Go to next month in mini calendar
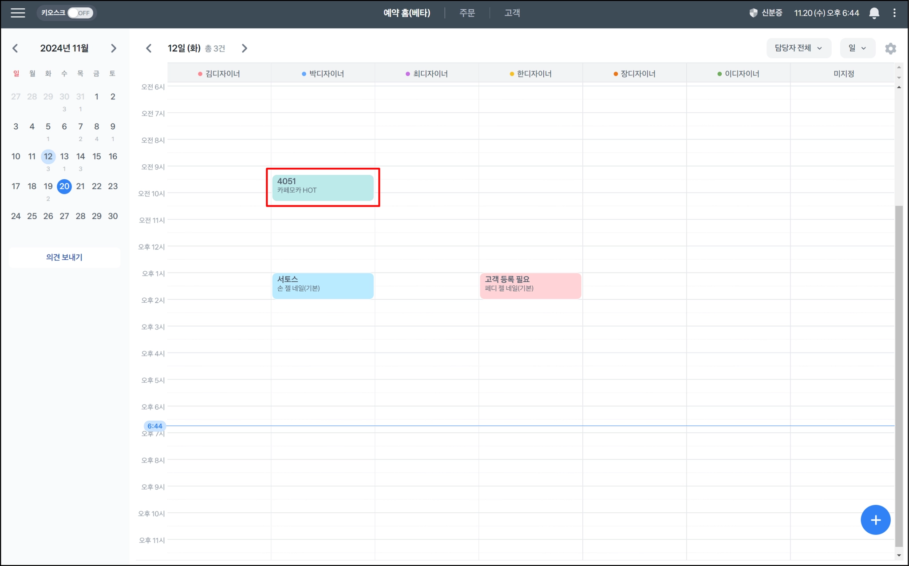Image resolution: width=909 pixels, height=566 pixels. (114, 48)
